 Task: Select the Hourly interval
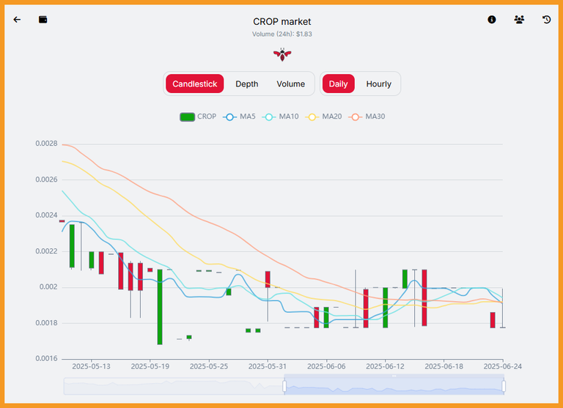378,84
